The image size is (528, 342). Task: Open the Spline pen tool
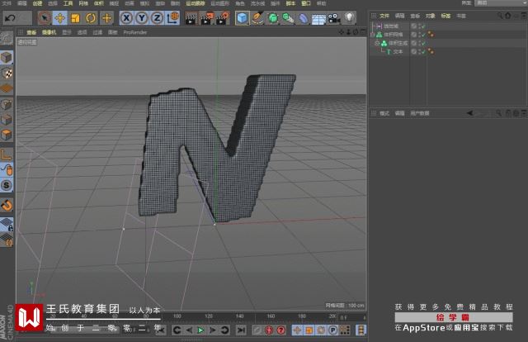coord(257,18)
